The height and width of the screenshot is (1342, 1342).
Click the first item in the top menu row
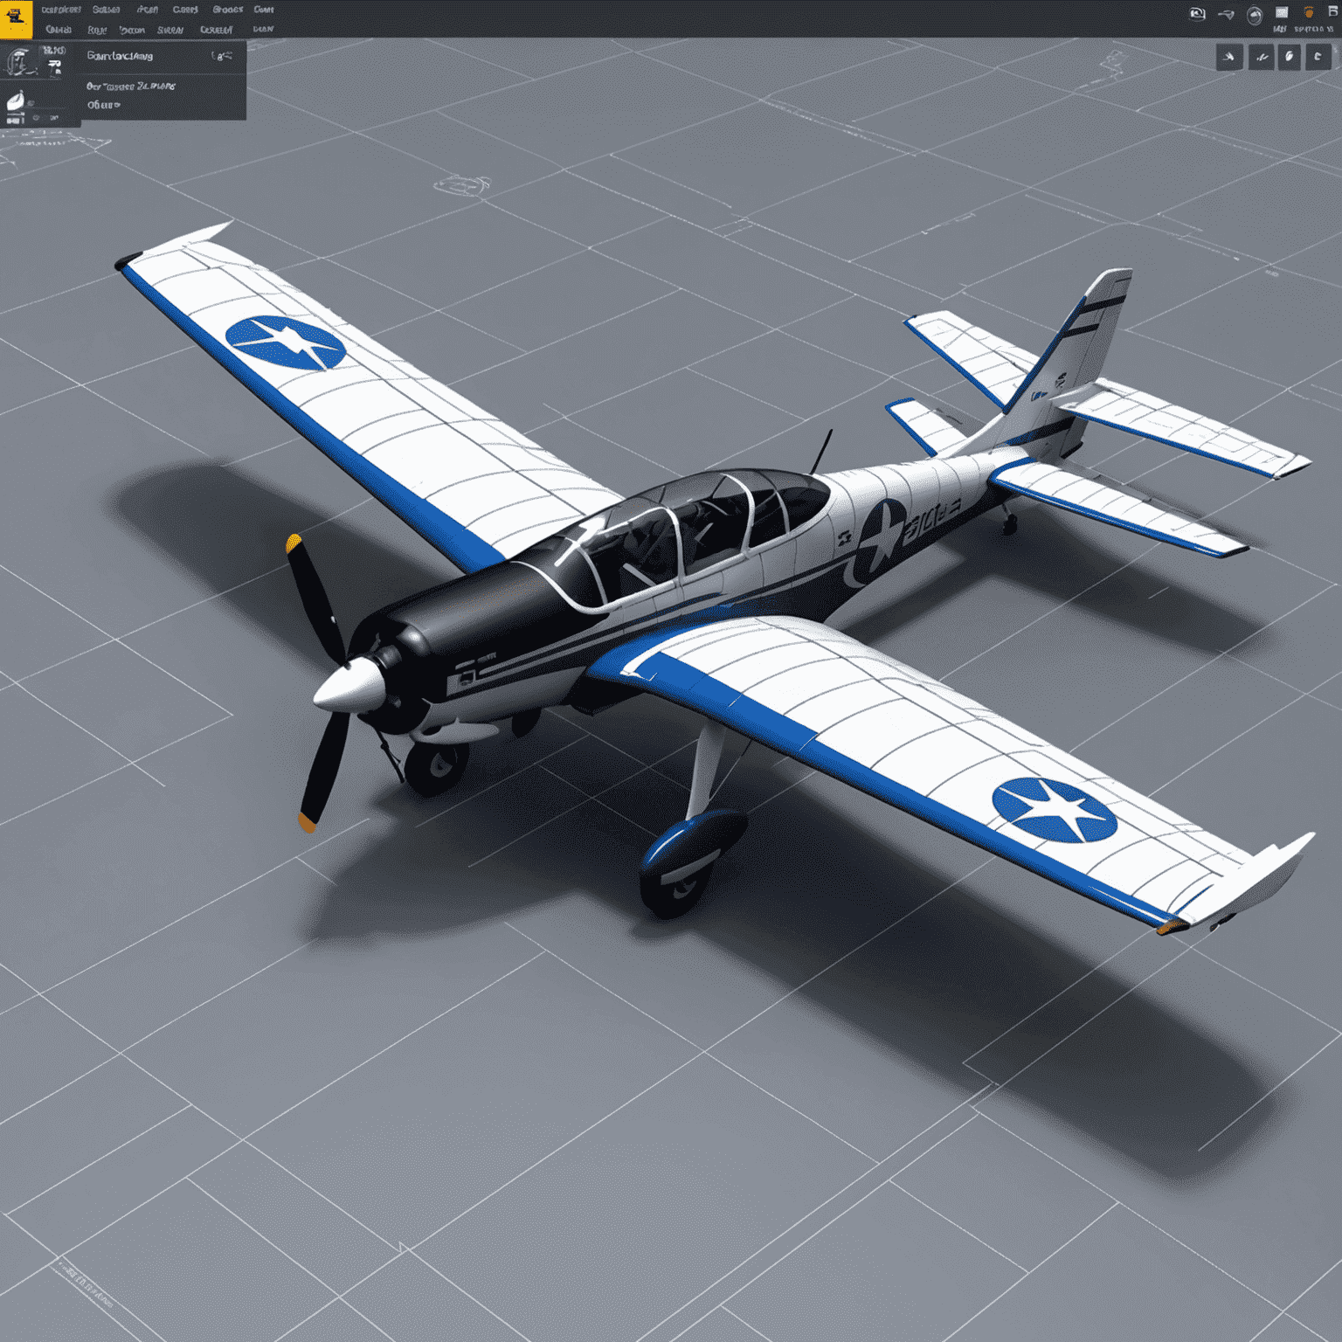[61, 10]
